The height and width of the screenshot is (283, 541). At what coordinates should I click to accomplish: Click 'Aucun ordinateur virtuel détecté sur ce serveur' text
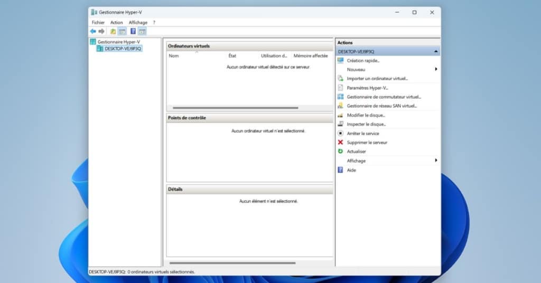click(268, 67)
